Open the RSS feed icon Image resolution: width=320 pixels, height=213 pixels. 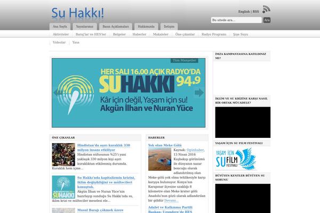pyautogui.click(x=266, y=10)
